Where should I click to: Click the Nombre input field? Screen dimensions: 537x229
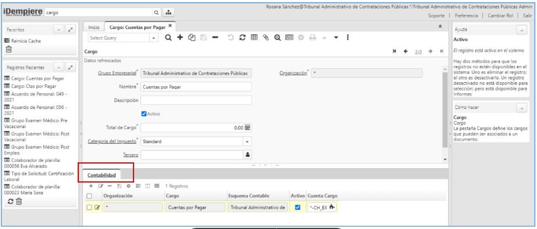click(196, 87)
